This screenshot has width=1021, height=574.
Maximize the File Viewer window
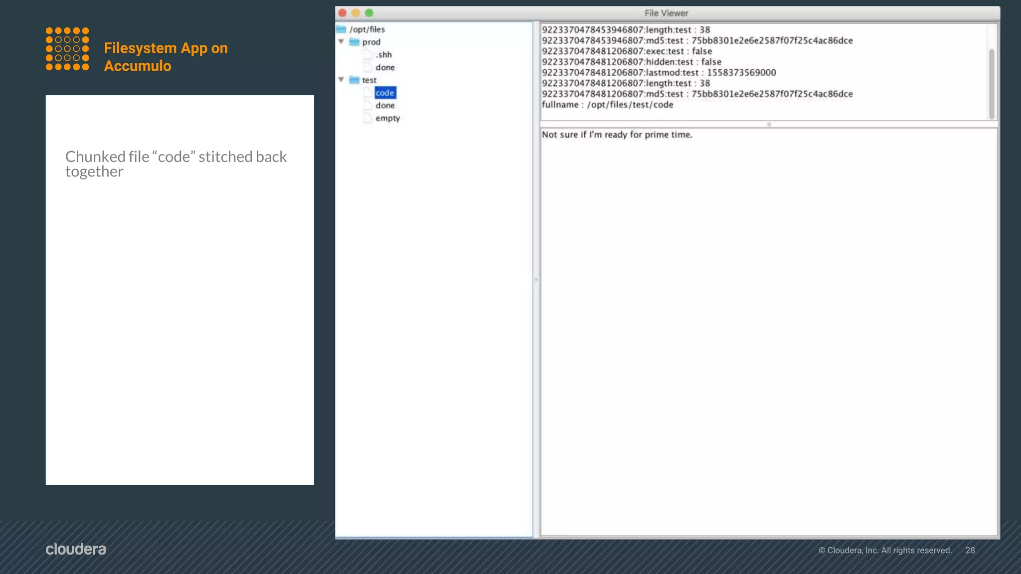pyautogui.click(x=369, y=13)
